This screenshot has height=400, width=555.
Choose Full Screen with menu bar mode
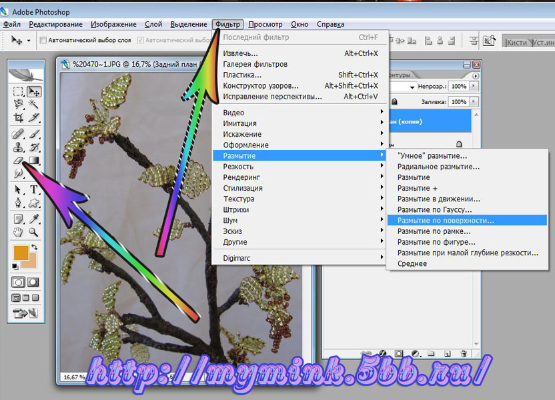[26, 298]
